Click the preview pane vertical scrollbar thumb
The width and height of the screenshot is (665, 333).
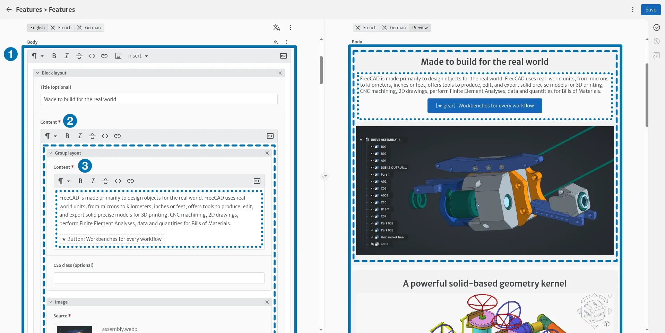(647, 95)
